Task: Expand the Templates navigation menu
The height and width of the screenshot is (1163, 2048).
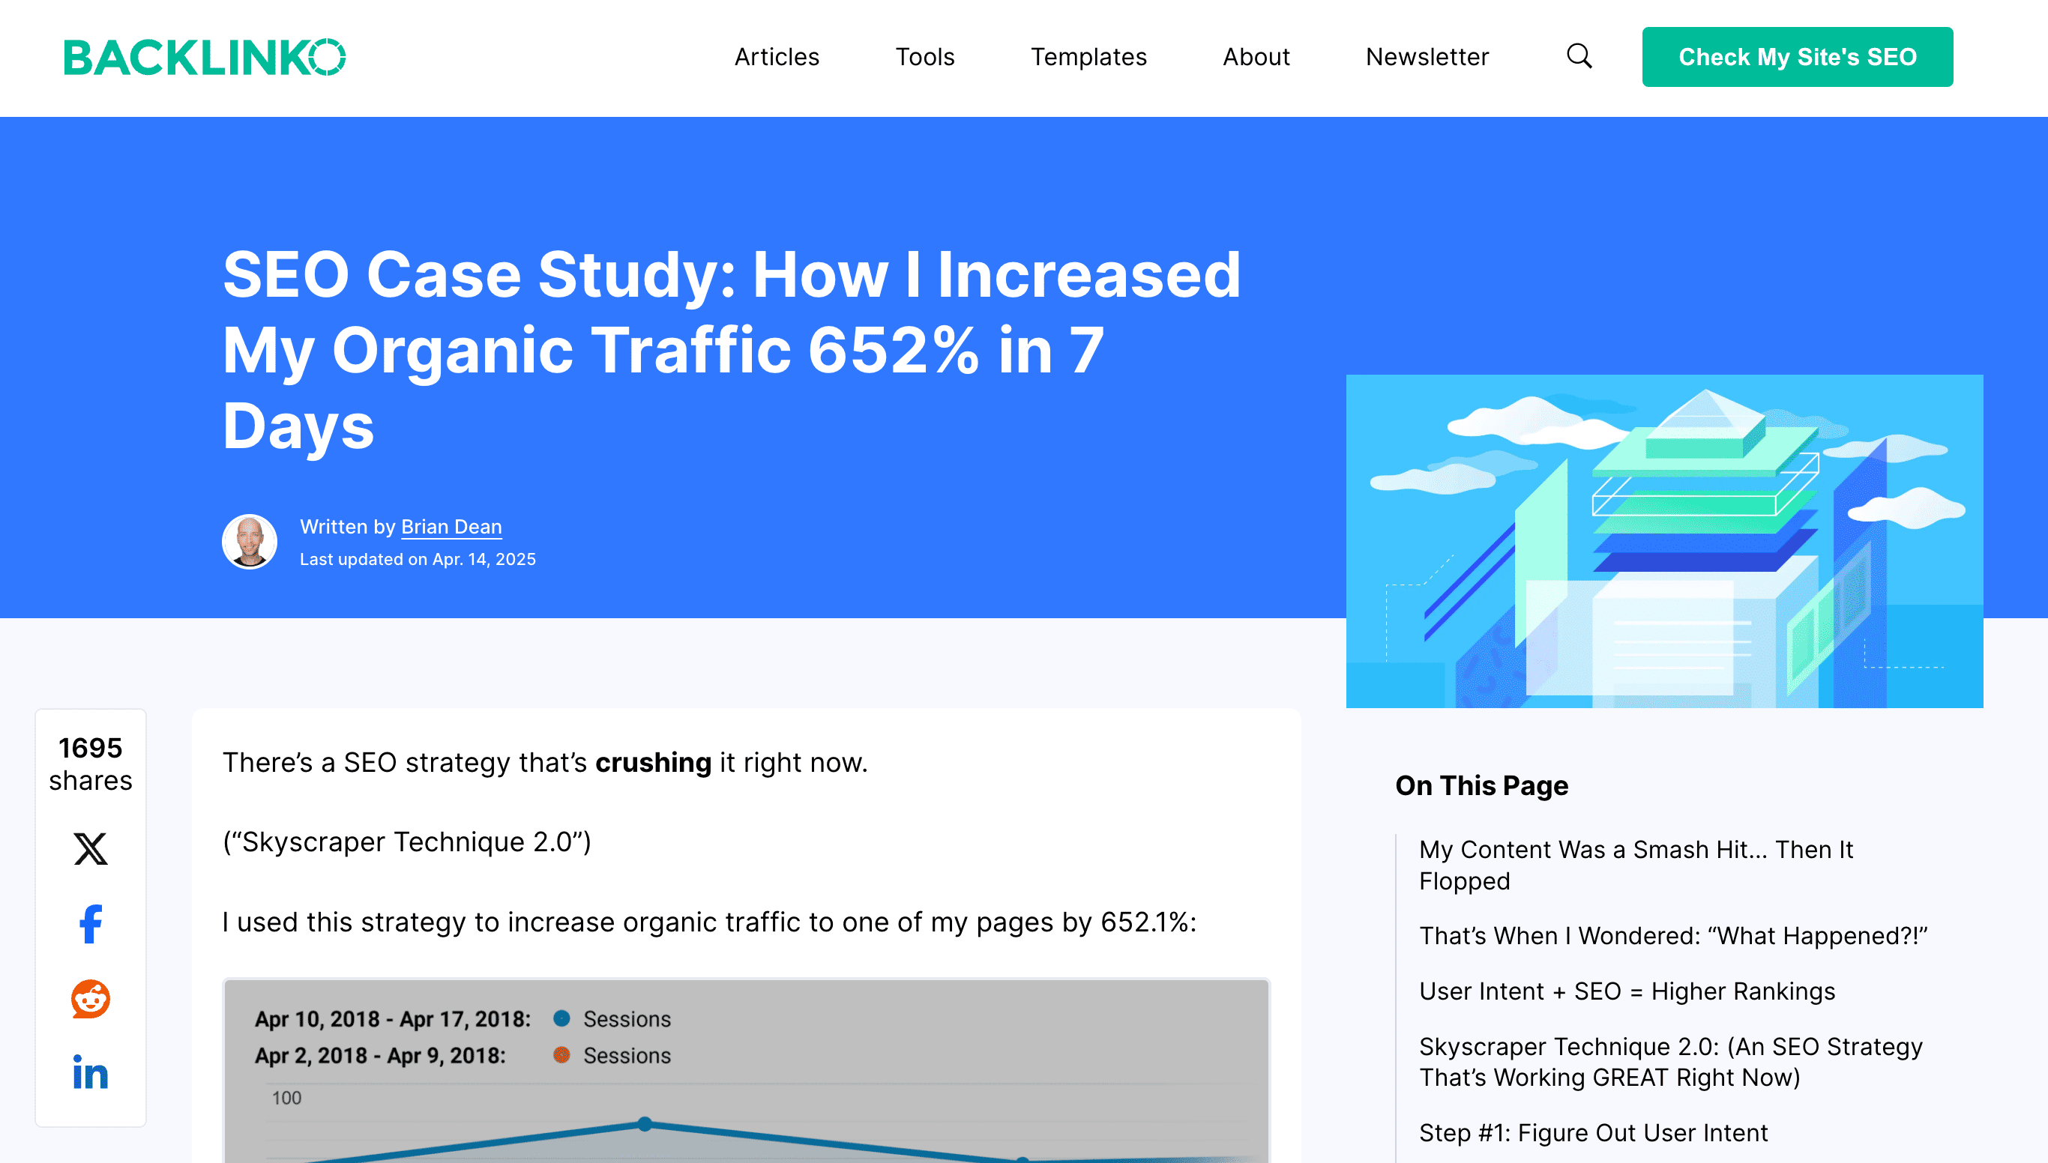Action: [1088, 57]
